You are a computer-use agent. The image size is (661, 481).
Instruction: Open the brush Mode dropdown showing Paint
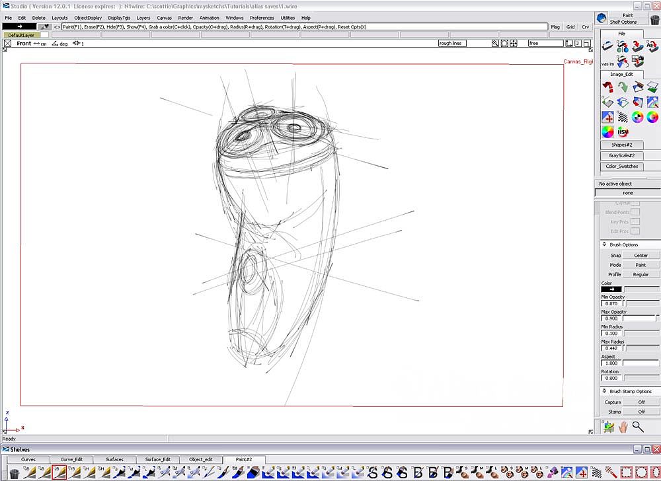(641, 265)
